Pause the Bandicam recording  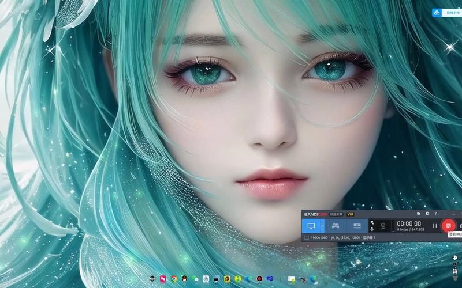(x=435, y=226)
